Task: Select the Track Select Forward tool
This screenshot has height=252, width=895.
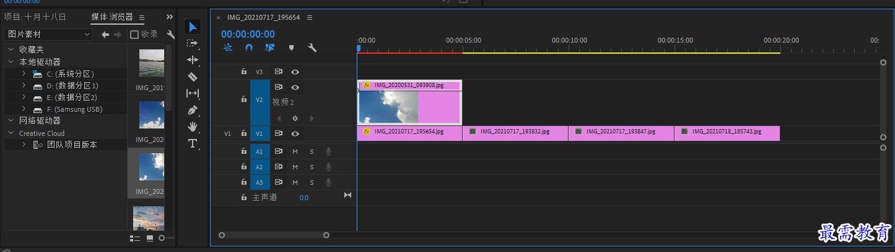Action: 193,43
